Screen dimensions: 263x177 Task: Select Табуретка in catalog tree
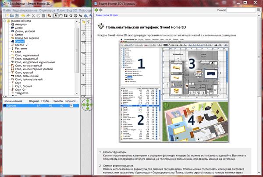21,93
